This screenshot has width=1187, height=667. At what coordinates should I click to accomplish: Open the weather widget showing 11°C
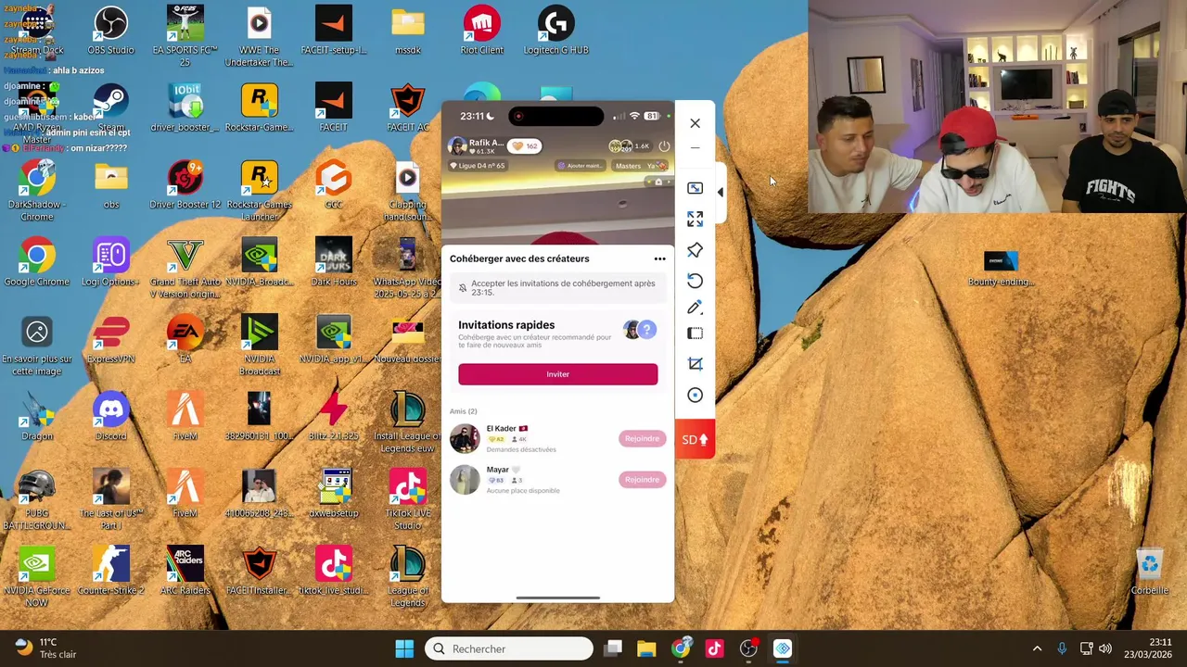(x=45, y=648)
